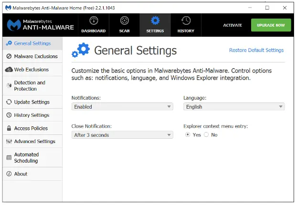
Task: Switch to the Scan tab label
Action: pyautogui.click(x=125, y=31)
